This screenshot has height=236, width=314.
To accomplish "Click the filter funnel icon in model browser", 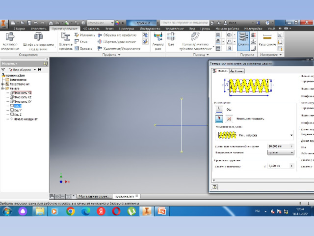I will tap(3, 70).
